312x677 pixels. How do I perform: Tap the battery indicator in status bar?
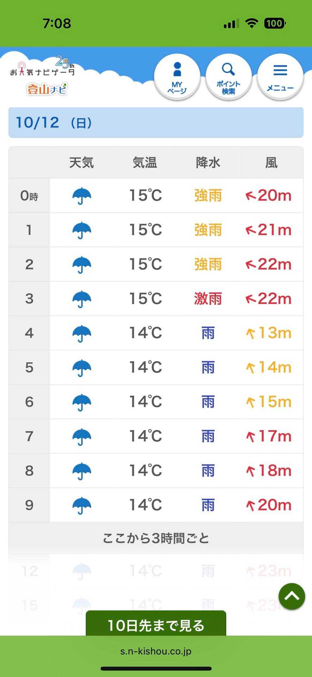[275, 24]
